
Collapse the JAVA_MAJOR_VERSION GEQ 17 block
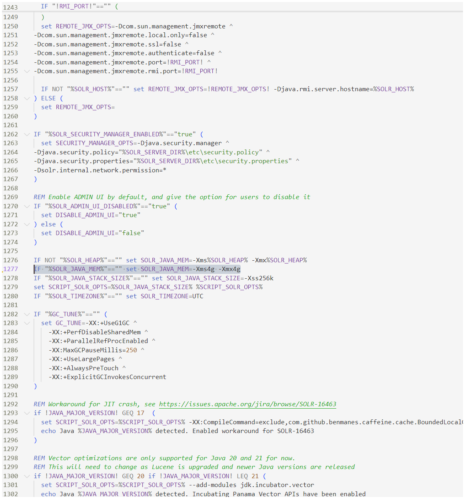(27, 413)
